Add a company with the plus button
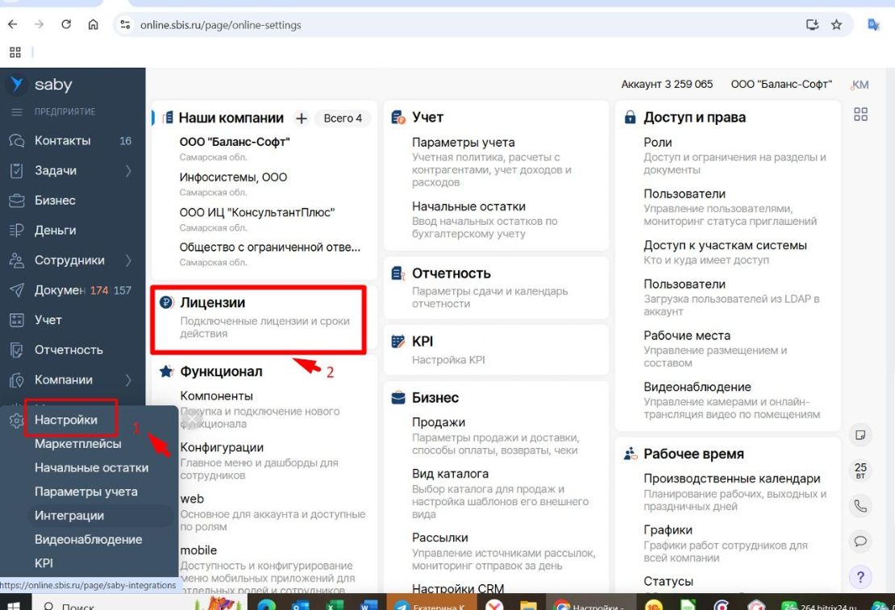The width and height of the screenshot is (895, 610). click(x=302, y=118)
